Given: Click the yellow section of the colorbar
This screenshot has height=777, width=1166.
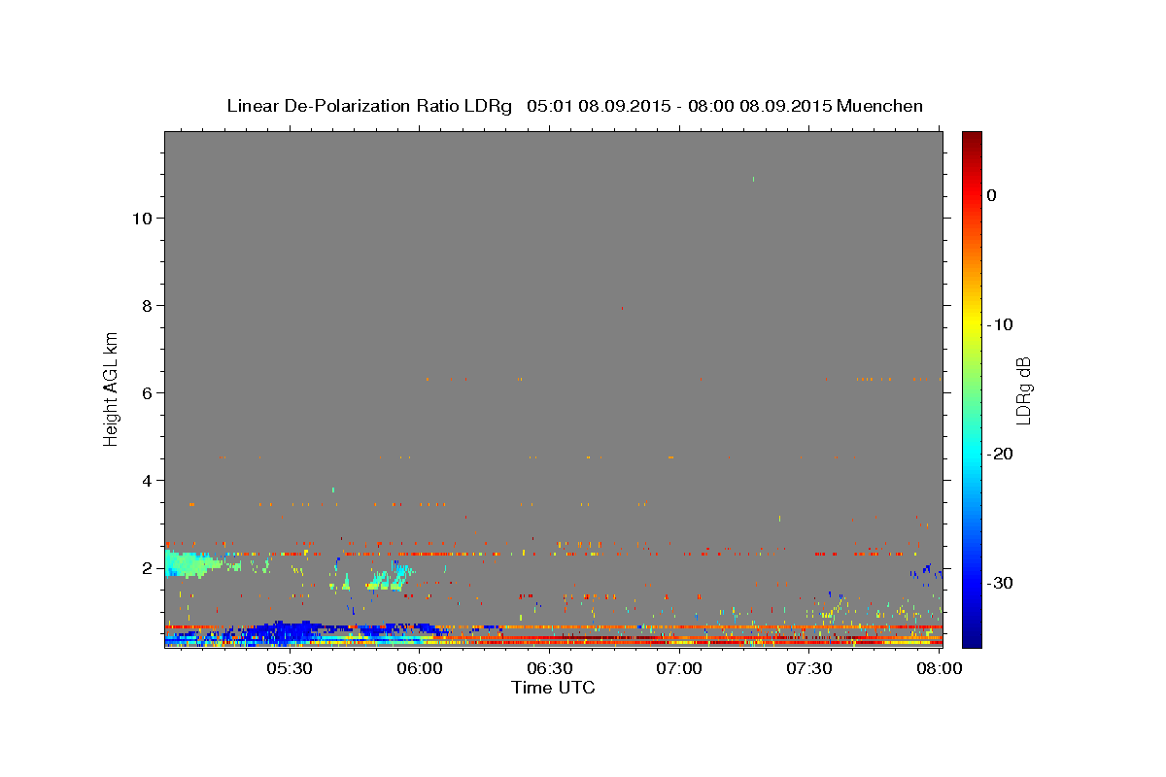Looking at the screenshot, I should click(x=972, y=321).
